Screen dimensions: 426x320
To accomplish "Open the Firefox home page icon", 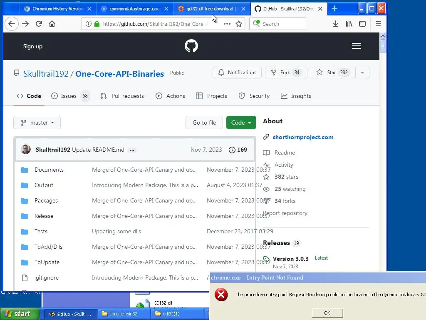I will pos(52,24).
